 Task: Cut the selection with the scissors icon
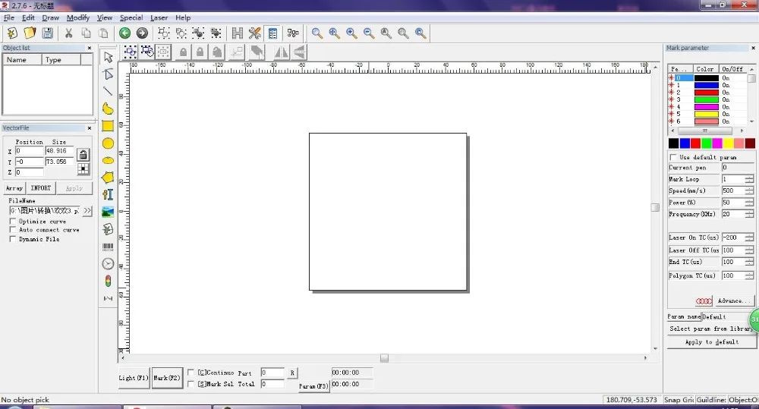pos(69,33)
